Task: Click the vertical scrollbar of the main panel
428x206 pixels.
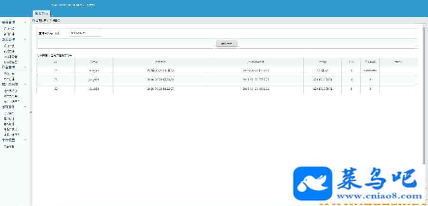Action: coord(424,95)
